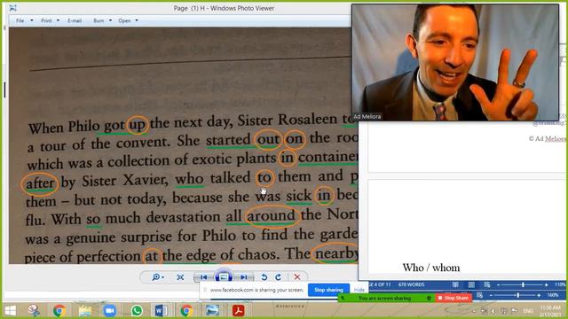
Task: Click the '4 OF 11' page indicator
Action: coord(381,284)
